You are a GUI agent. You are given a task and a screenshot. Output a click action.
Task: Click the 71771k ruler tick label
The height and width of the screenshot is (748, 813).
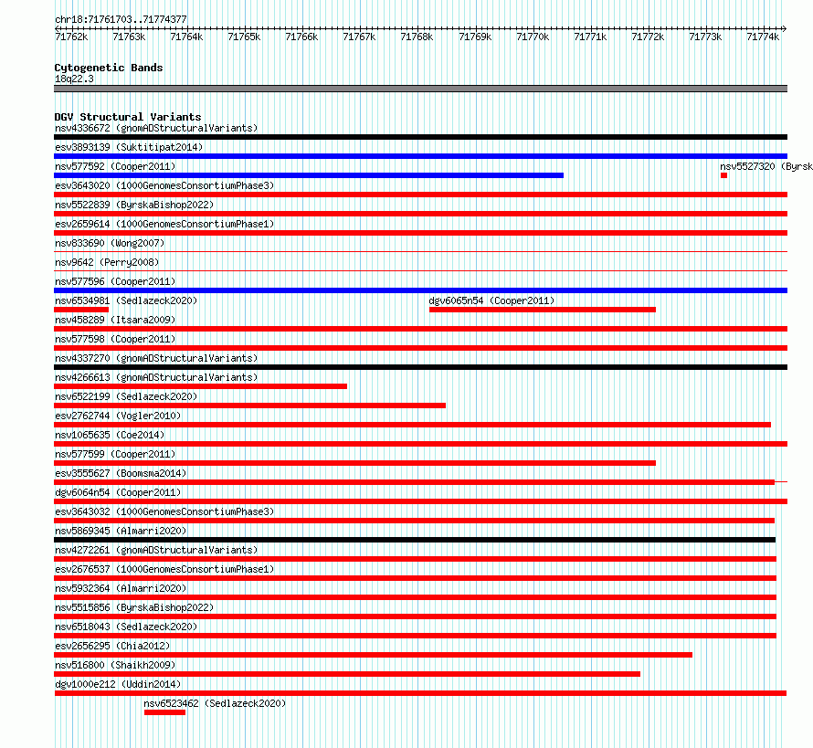tap(590, 37)
